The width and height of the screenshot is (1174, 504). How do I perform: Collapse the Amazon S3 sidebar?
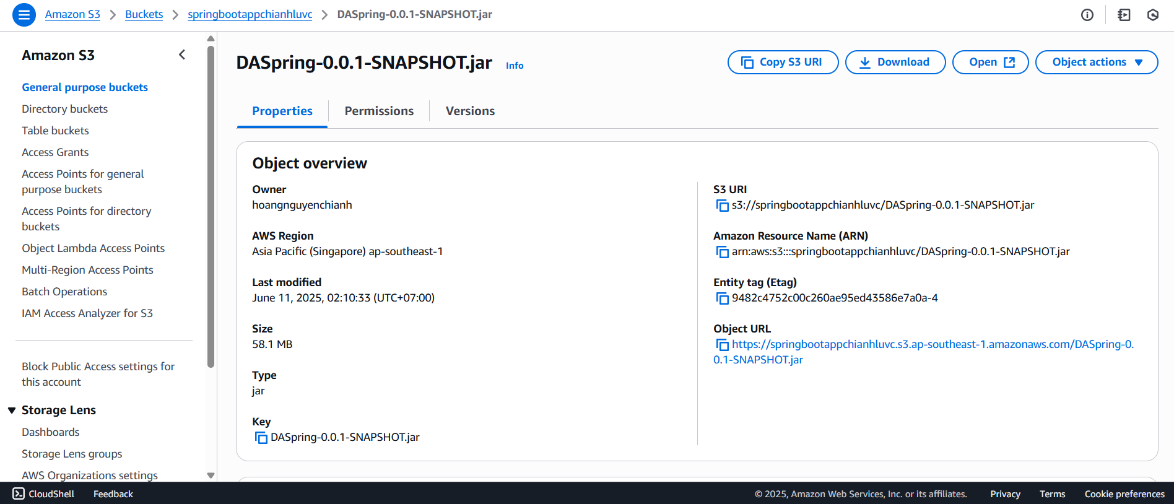coord(182,55)
